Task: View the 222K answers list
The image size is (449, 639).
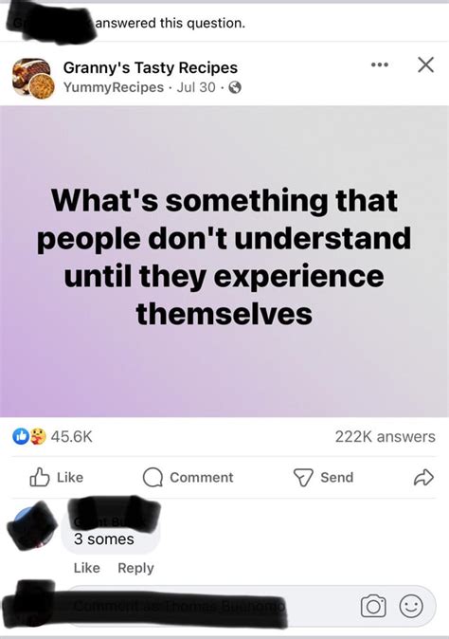Action: (386, 437)
